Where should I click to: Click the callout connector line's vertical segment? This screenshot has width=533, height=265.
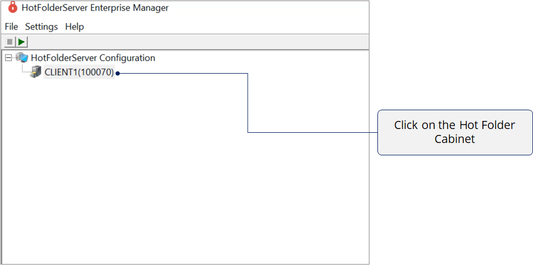pyautogui.click(x=248, y=102)
